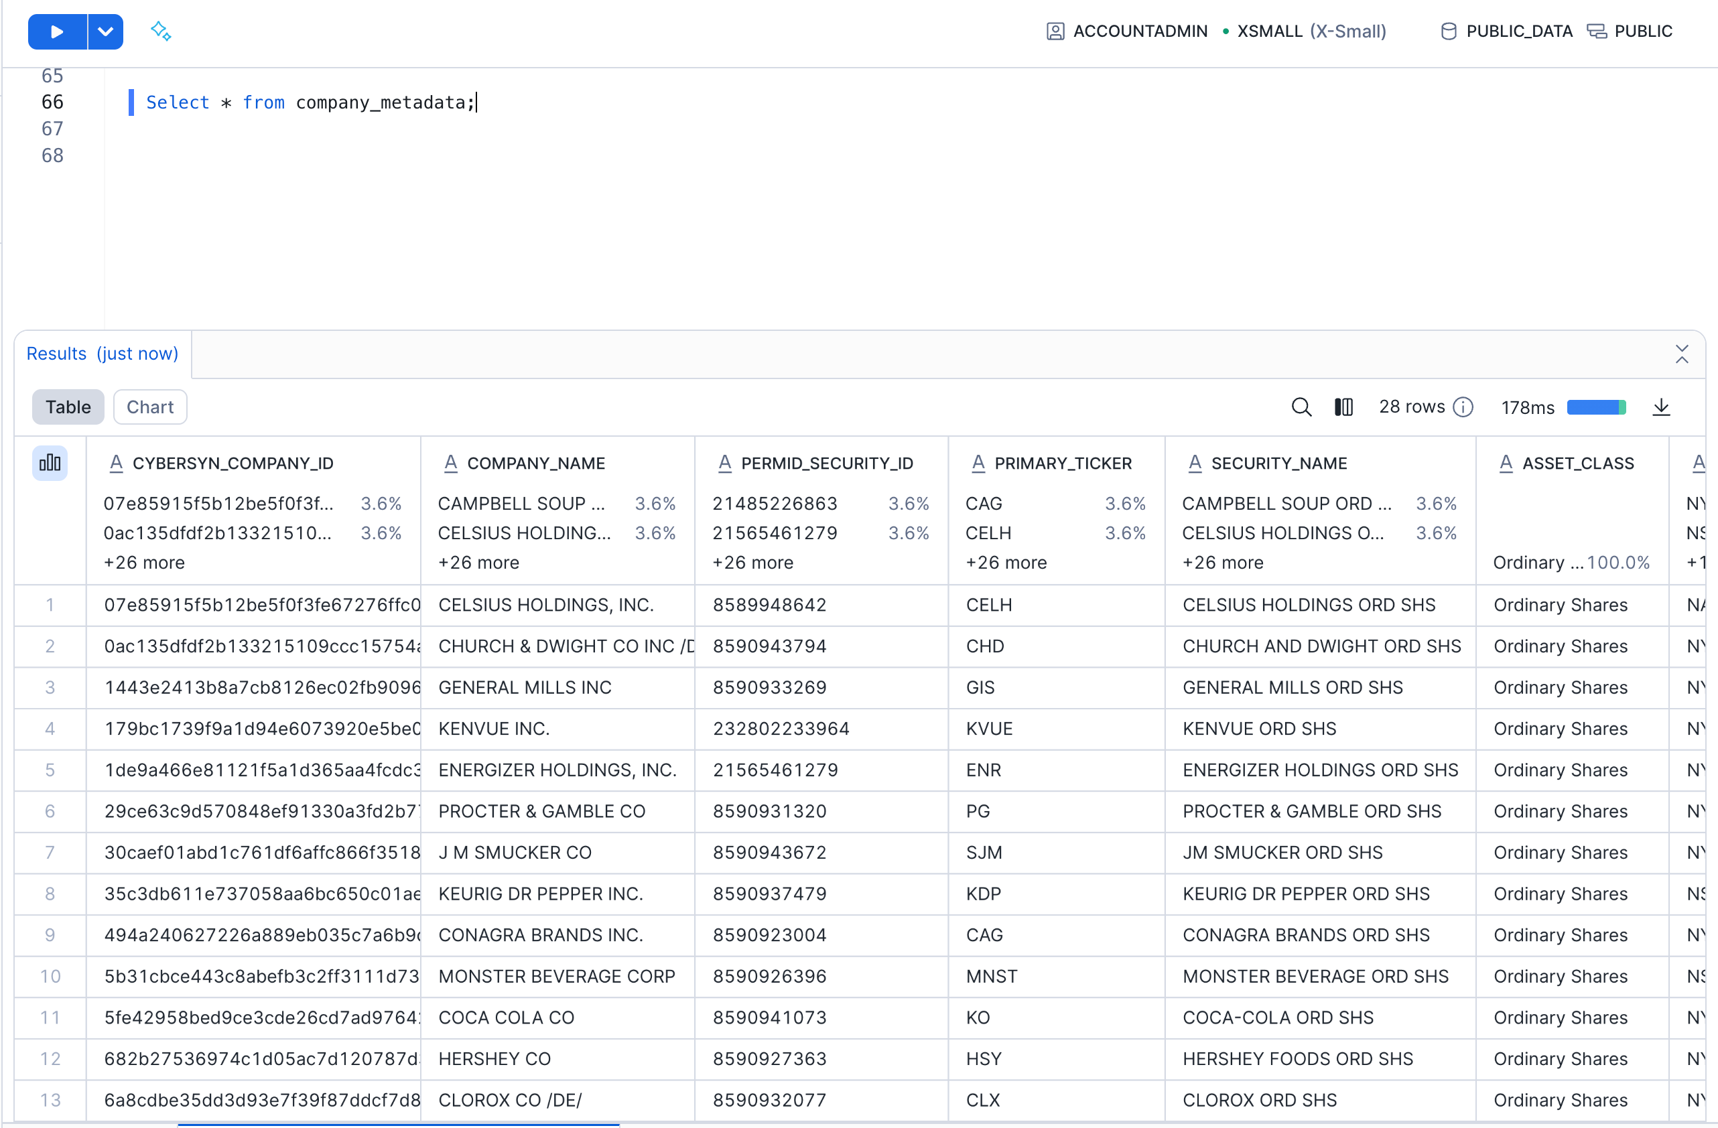1718x1128 pixels.
Task: Collapse the Results panel with the chevron
Action: [1682, 354]
